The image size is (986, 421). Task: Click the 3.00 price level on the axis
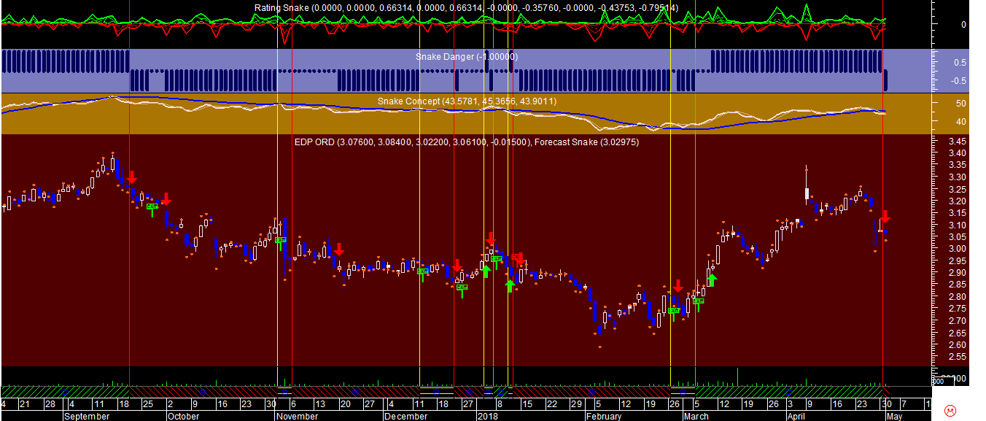[958, 249]
